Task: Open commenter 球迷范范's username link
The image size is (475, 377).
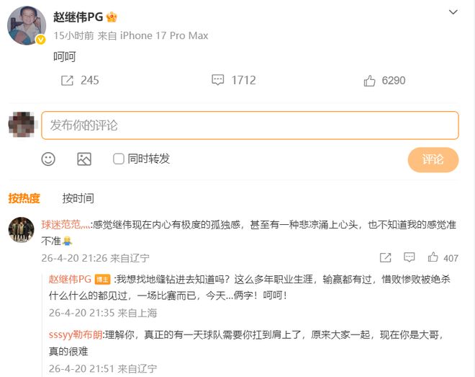Action: click(66, 225)
